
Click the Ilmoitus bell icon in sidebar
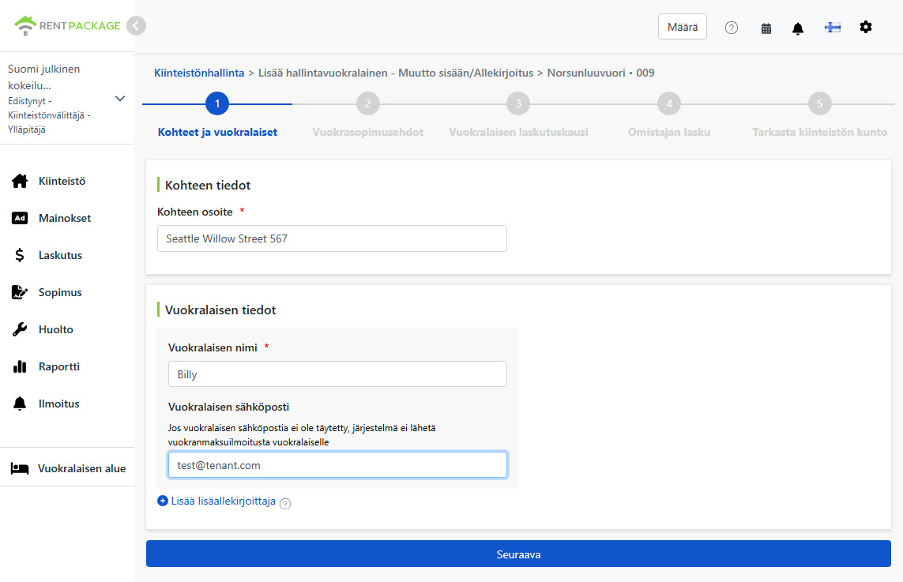point(20,404)
